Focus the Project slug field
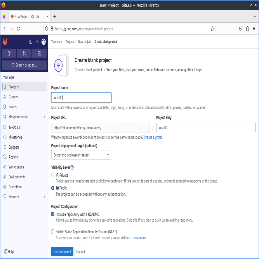This screenshot has height=259, width=259. [206, 128]
